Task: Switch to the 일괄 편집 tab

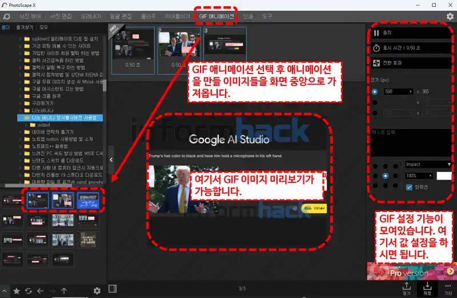Action: click(x=121, y=17)
